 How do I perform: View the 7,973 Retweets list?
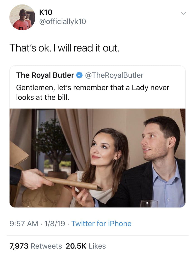coord(36,246)
